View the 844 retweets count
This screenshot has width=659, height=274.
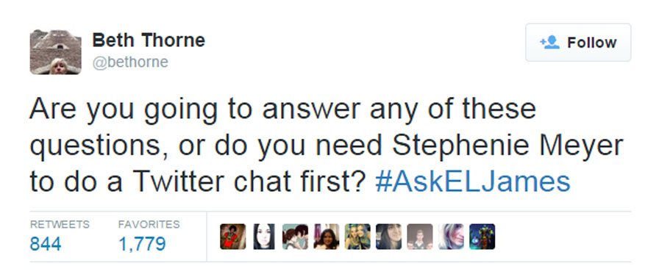(46, 244)
